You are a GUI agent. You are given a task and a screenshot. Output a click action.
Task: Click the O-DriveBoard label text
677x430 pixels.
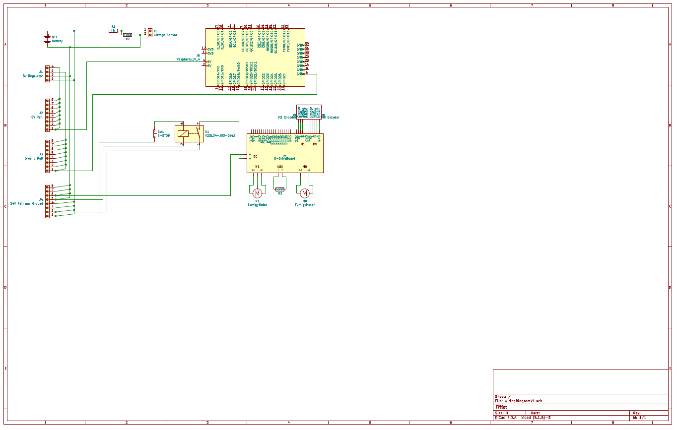tap(284, 159)
